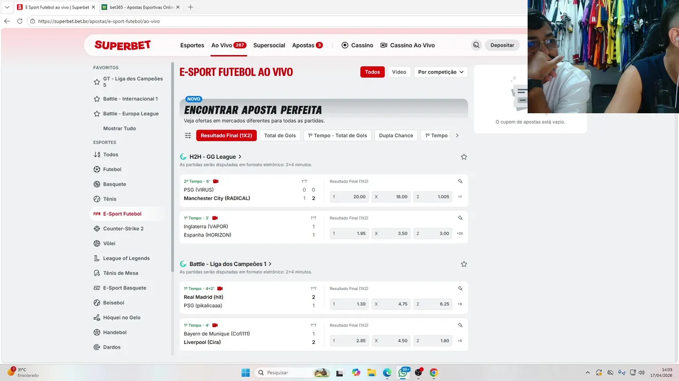Open Vôlei in sidebar

(x=109, y=243)
